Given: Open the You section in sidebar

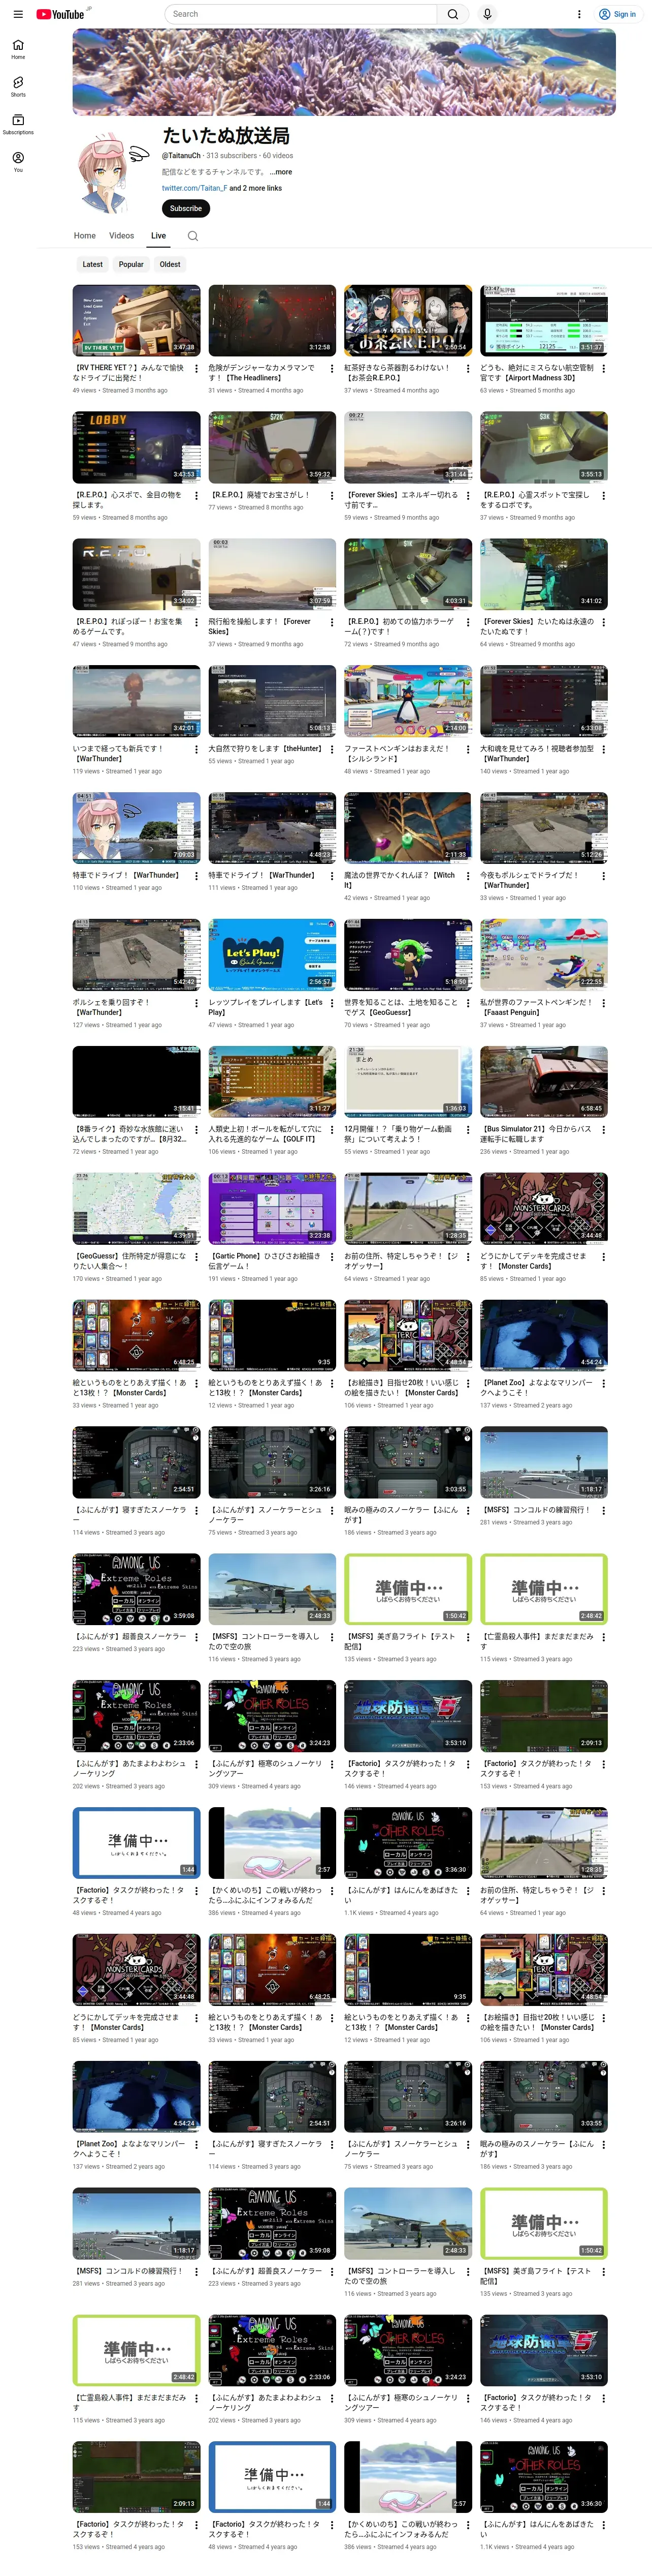Looking at the screenshot, I should coord(18,162).
